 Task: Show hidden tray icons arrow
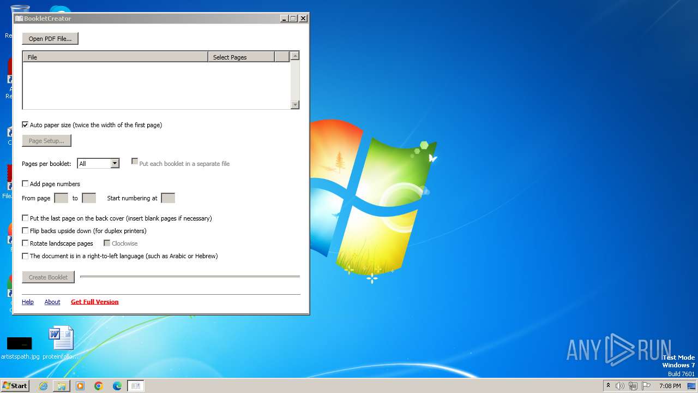tap(608, 385)
